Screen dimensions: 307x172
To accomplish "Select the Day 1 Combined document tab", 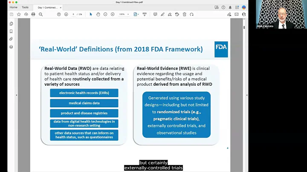I will click(48, 7).
